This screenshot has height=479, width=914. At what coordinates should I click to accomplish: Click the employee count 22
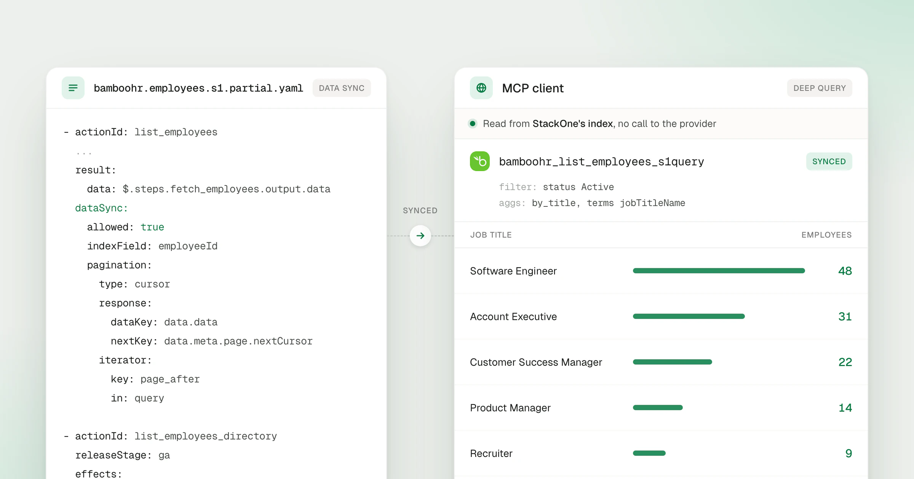click(845, 362)
